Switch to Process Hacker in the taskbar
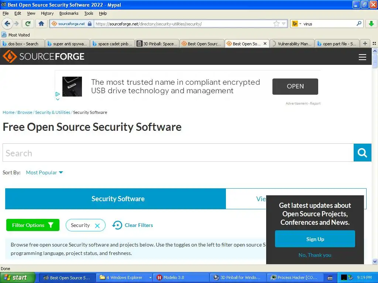 click(295, 278)
